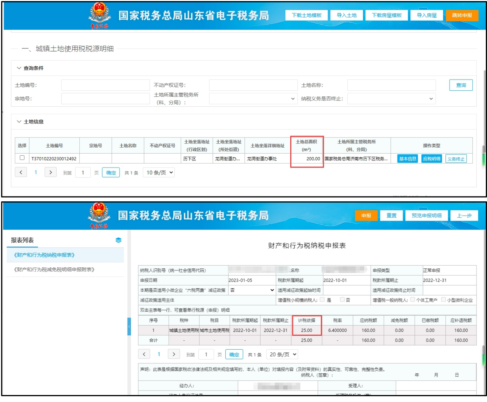Go to previous page in land table
This screenshot has width=487, height=402.
[x=21, y=172]
